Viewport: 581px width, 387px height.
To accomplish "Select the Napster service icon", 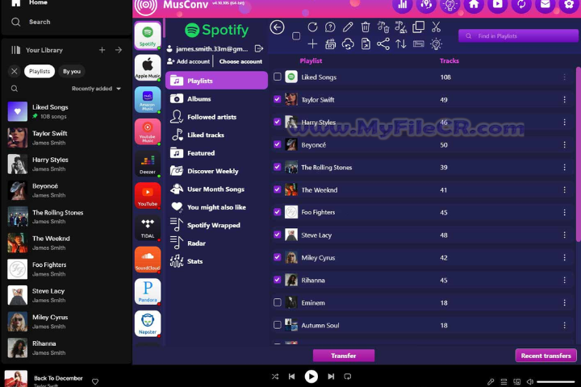I will pos(148,323).
